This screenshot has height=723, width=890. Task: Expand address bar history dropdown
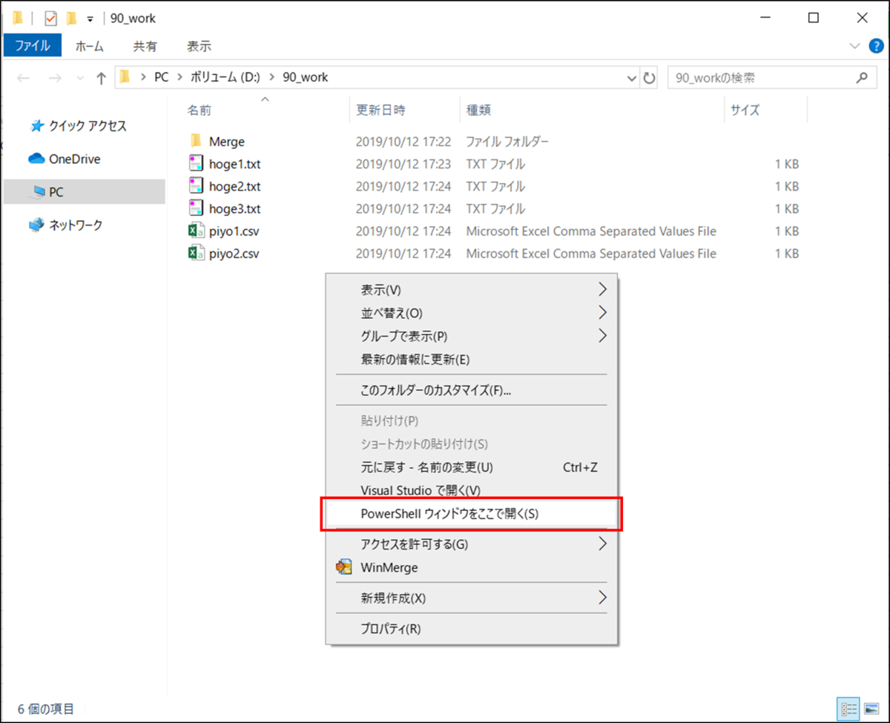[x=632, y=78]
